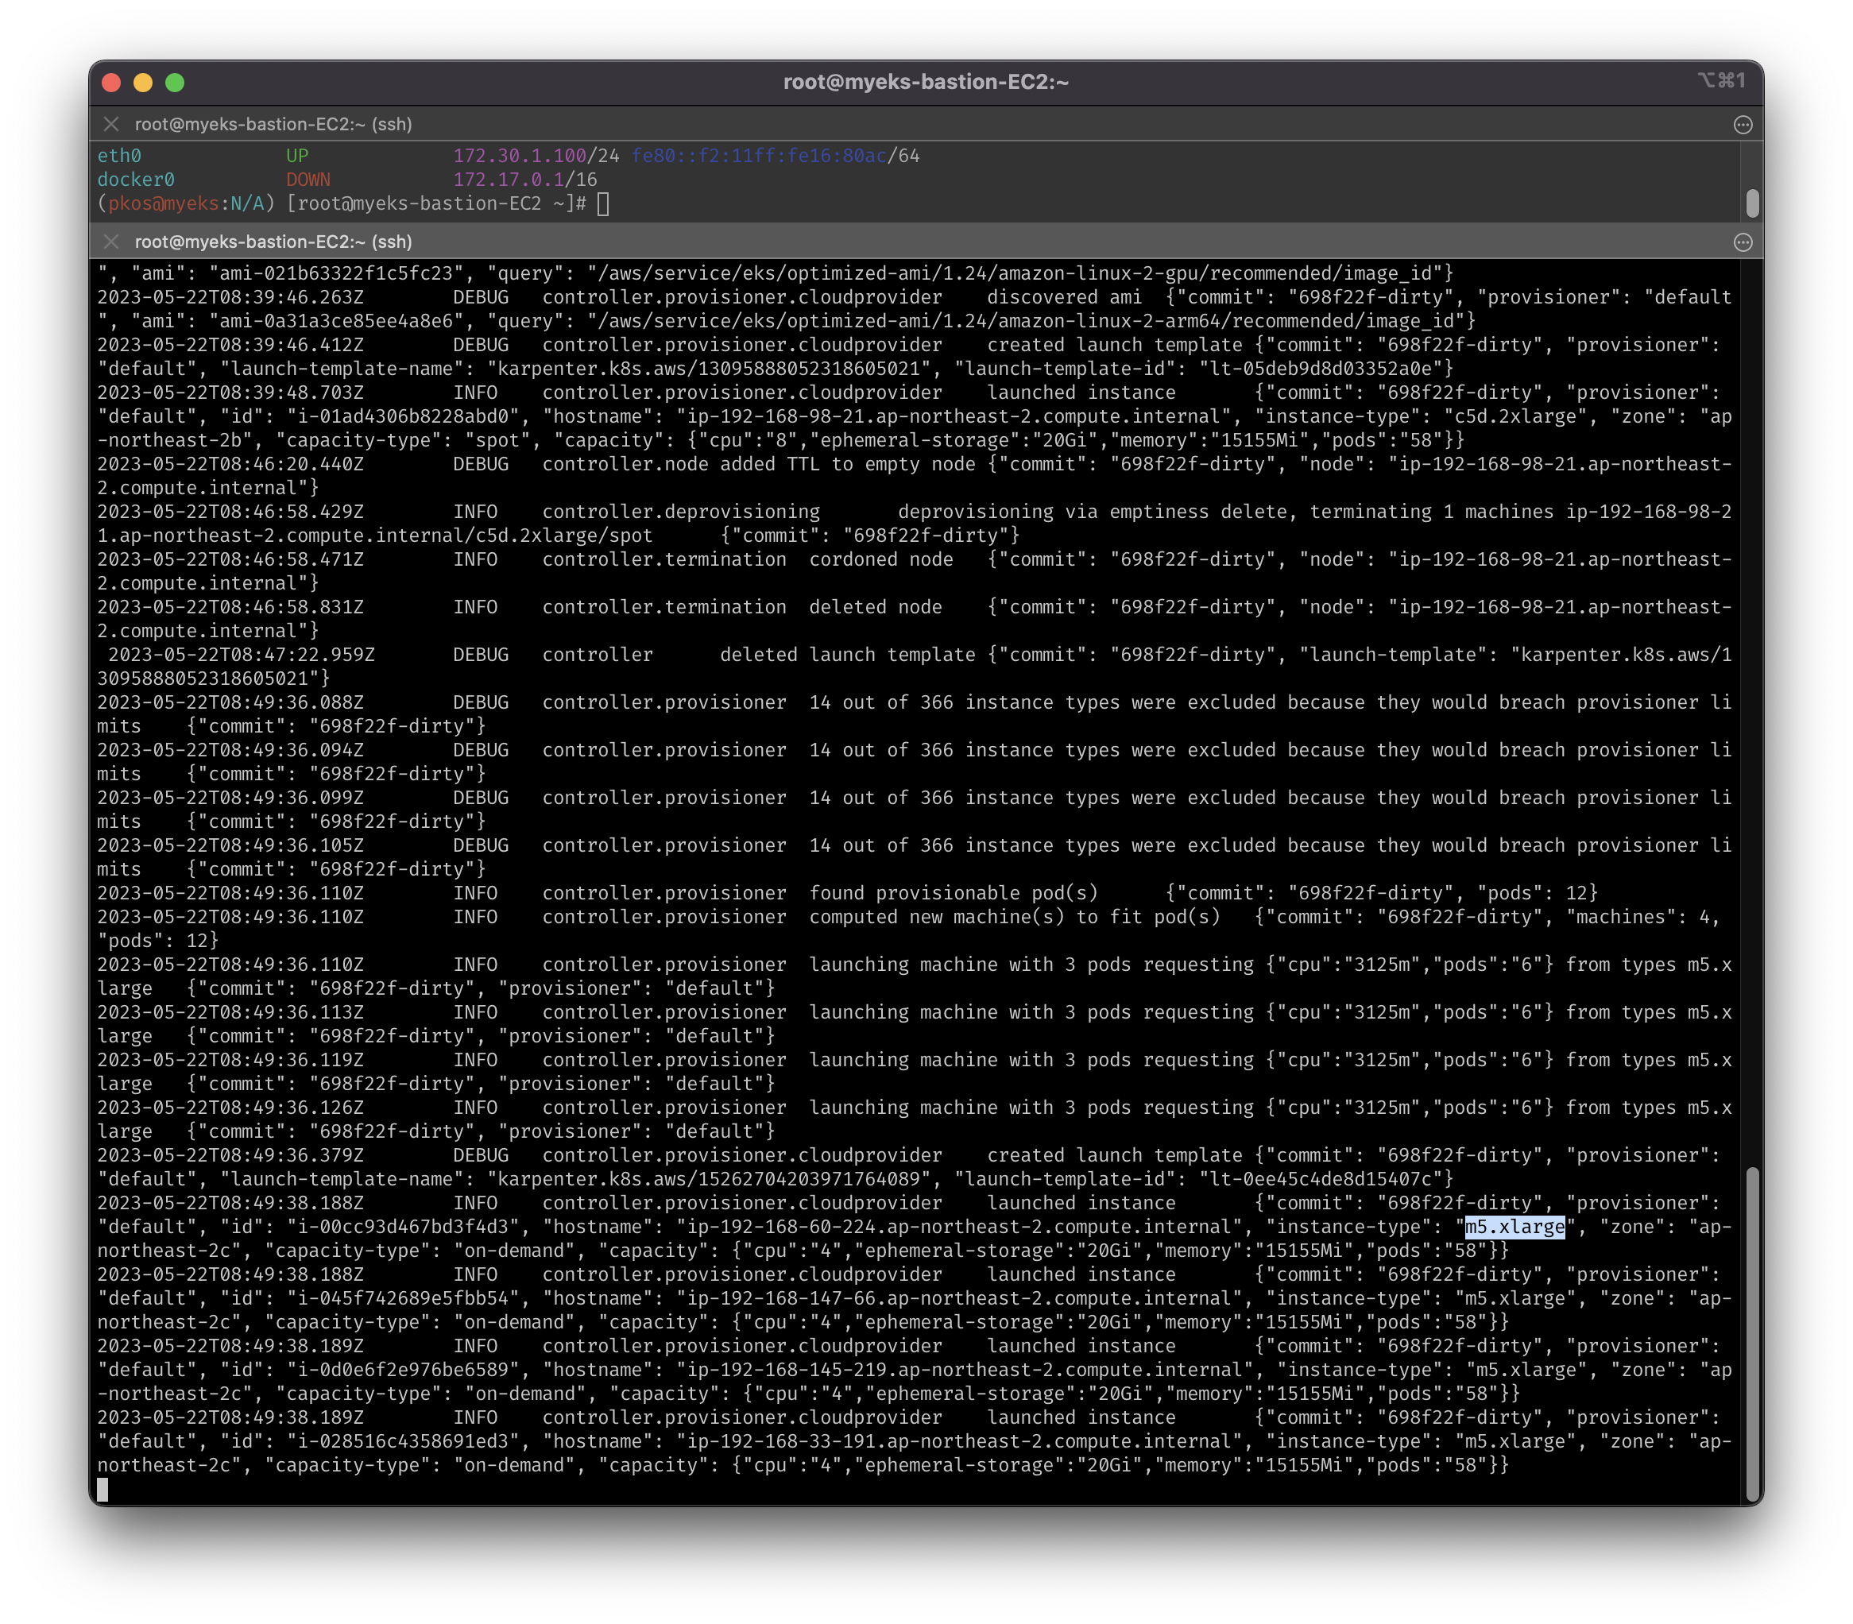
Task: Click the text 'deprovisioning via emptiness delete'
Action: pyautogui.click(x=1093, y=511)
